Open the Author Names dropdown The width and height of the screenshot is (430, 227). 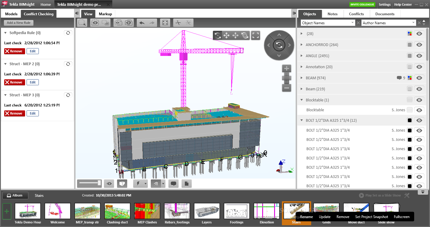[389, 23]
